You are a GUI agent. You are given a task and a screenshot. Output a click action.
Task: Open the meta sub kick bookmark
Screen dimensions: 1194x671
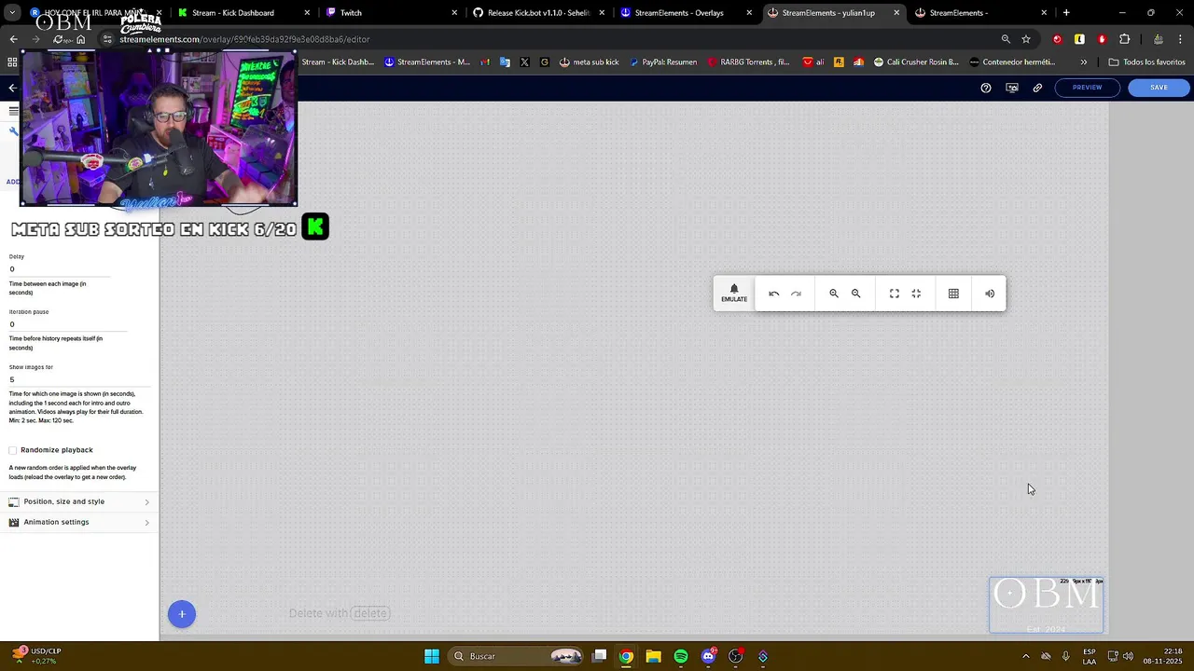click(590, 62)
